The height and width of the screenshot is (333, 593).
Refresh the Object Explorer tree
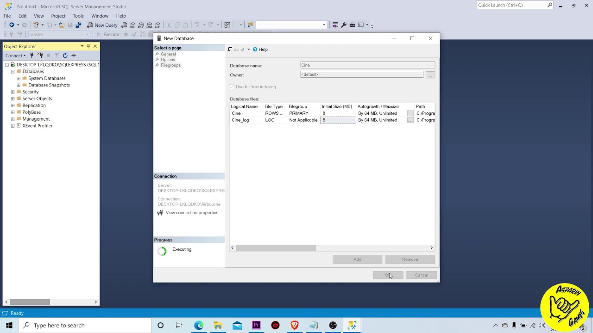coord(65,55)
